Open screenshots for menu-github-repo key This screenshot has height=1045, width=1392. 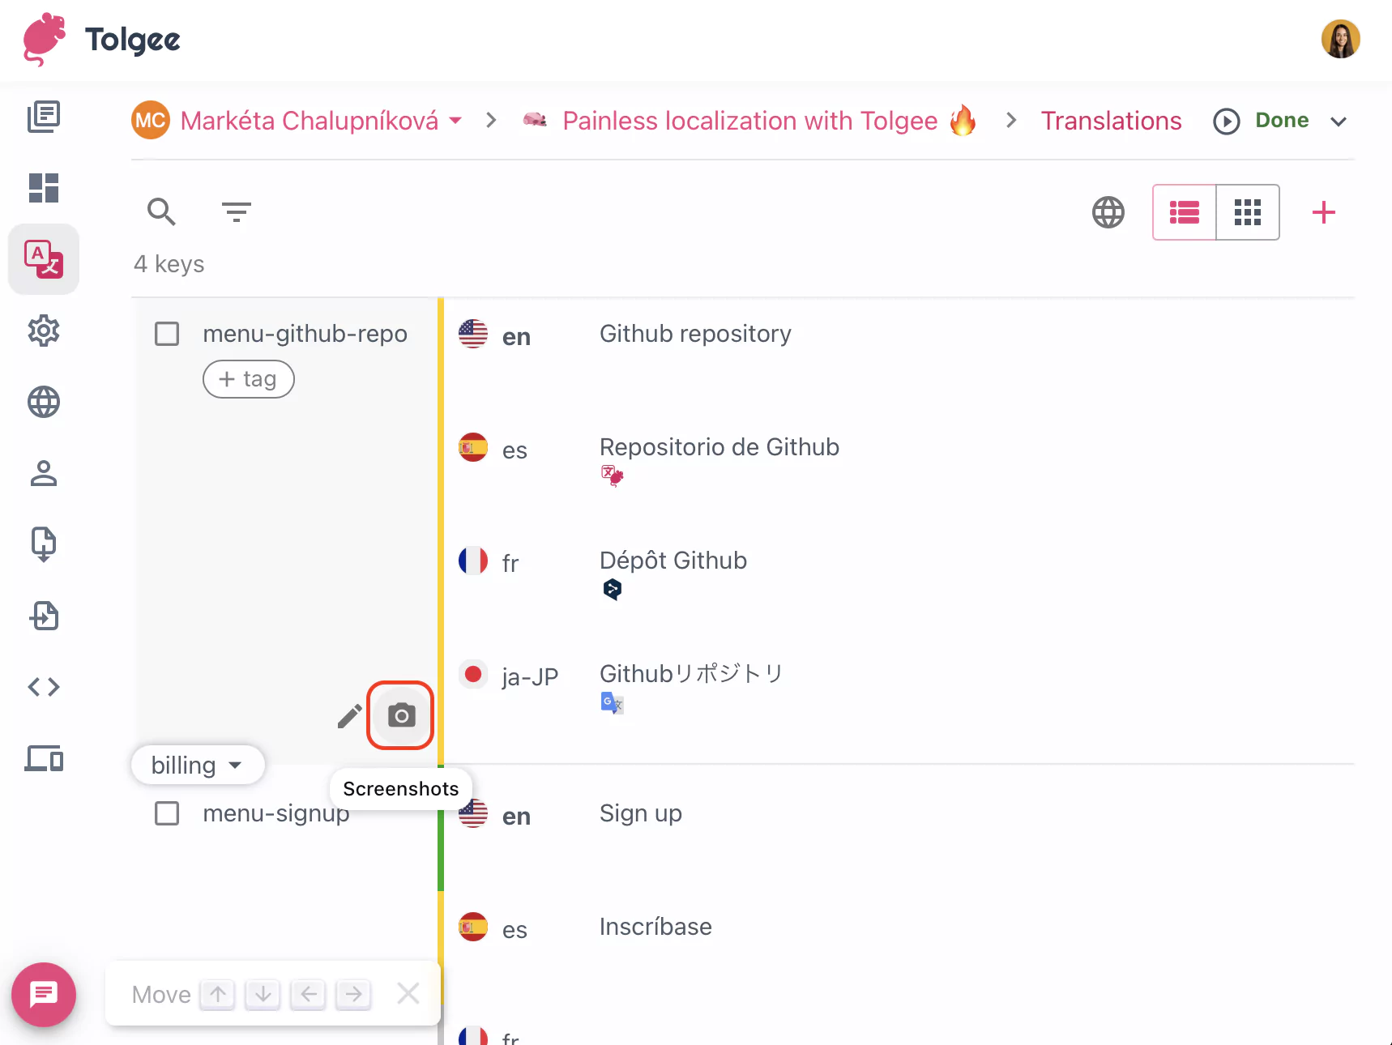click(400, 715)
